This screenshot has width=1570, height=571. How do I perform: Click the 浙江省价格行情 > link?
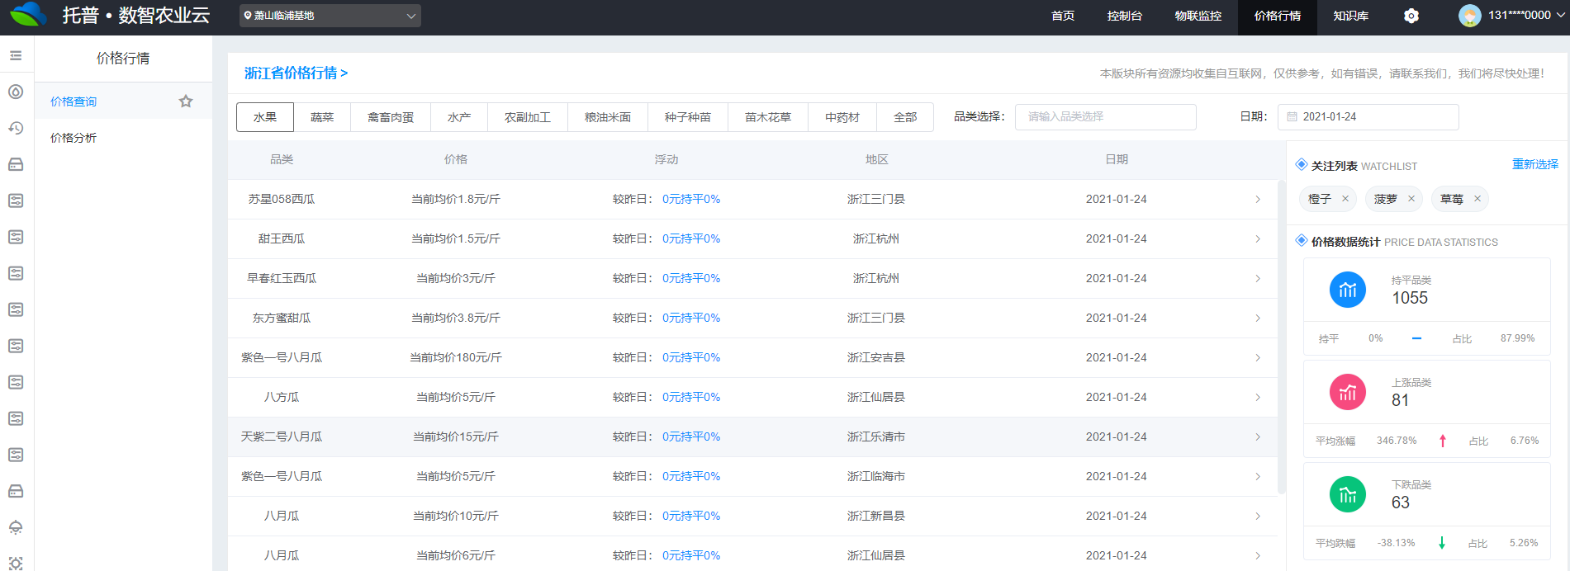tap(296, 73)
